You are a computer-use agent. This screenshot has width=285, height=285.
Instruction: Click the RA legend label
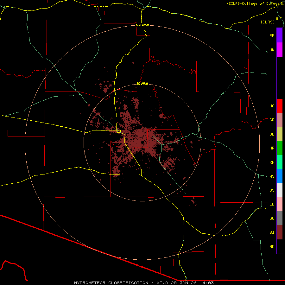click(x=272, y=162)
